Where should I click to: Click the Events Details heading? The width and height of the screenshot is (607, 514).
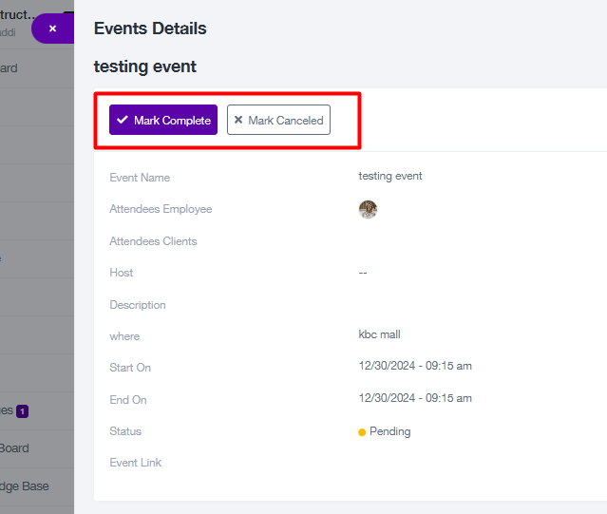(x=150, y=29)
